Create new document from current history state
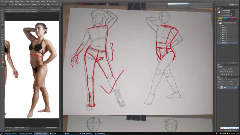This screenshot has width=240, height=135. click(230, 63)
